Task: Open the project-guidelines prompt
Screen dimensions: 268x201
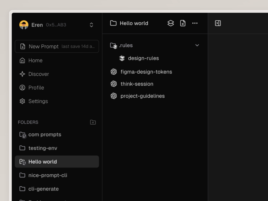Action: click(142, 96)
